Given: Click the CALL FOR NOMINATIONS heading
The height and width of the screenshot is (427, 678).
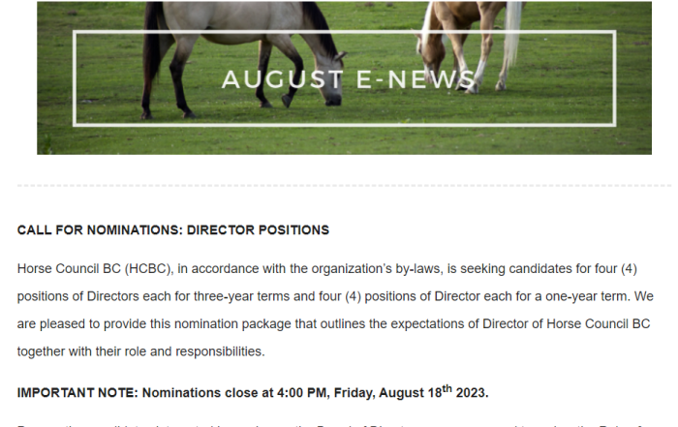Looking at the screenshot, I should [173, 229].
